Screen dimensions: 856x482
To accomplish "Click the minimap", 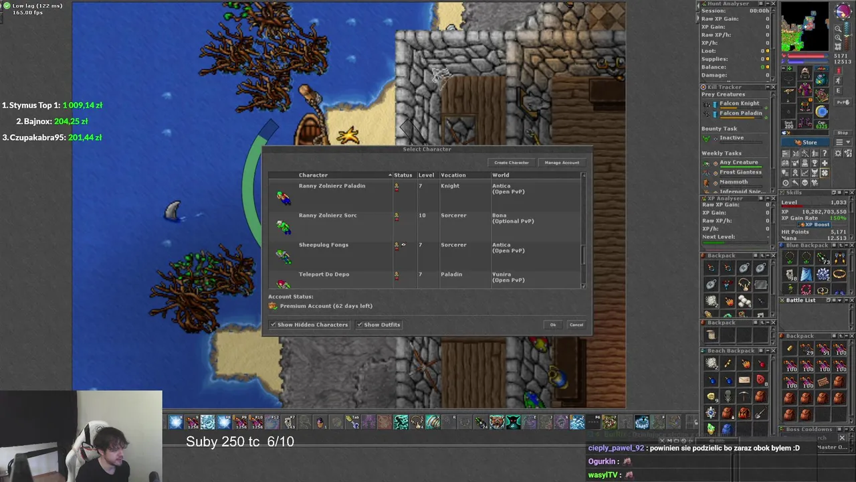I will (x=805, y=27).
